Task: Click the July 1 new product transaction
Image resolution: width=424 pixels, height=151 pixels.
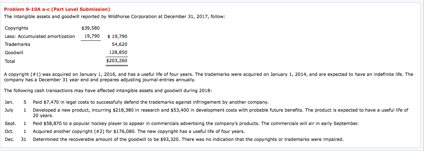Action: click(x=220, y=110)
